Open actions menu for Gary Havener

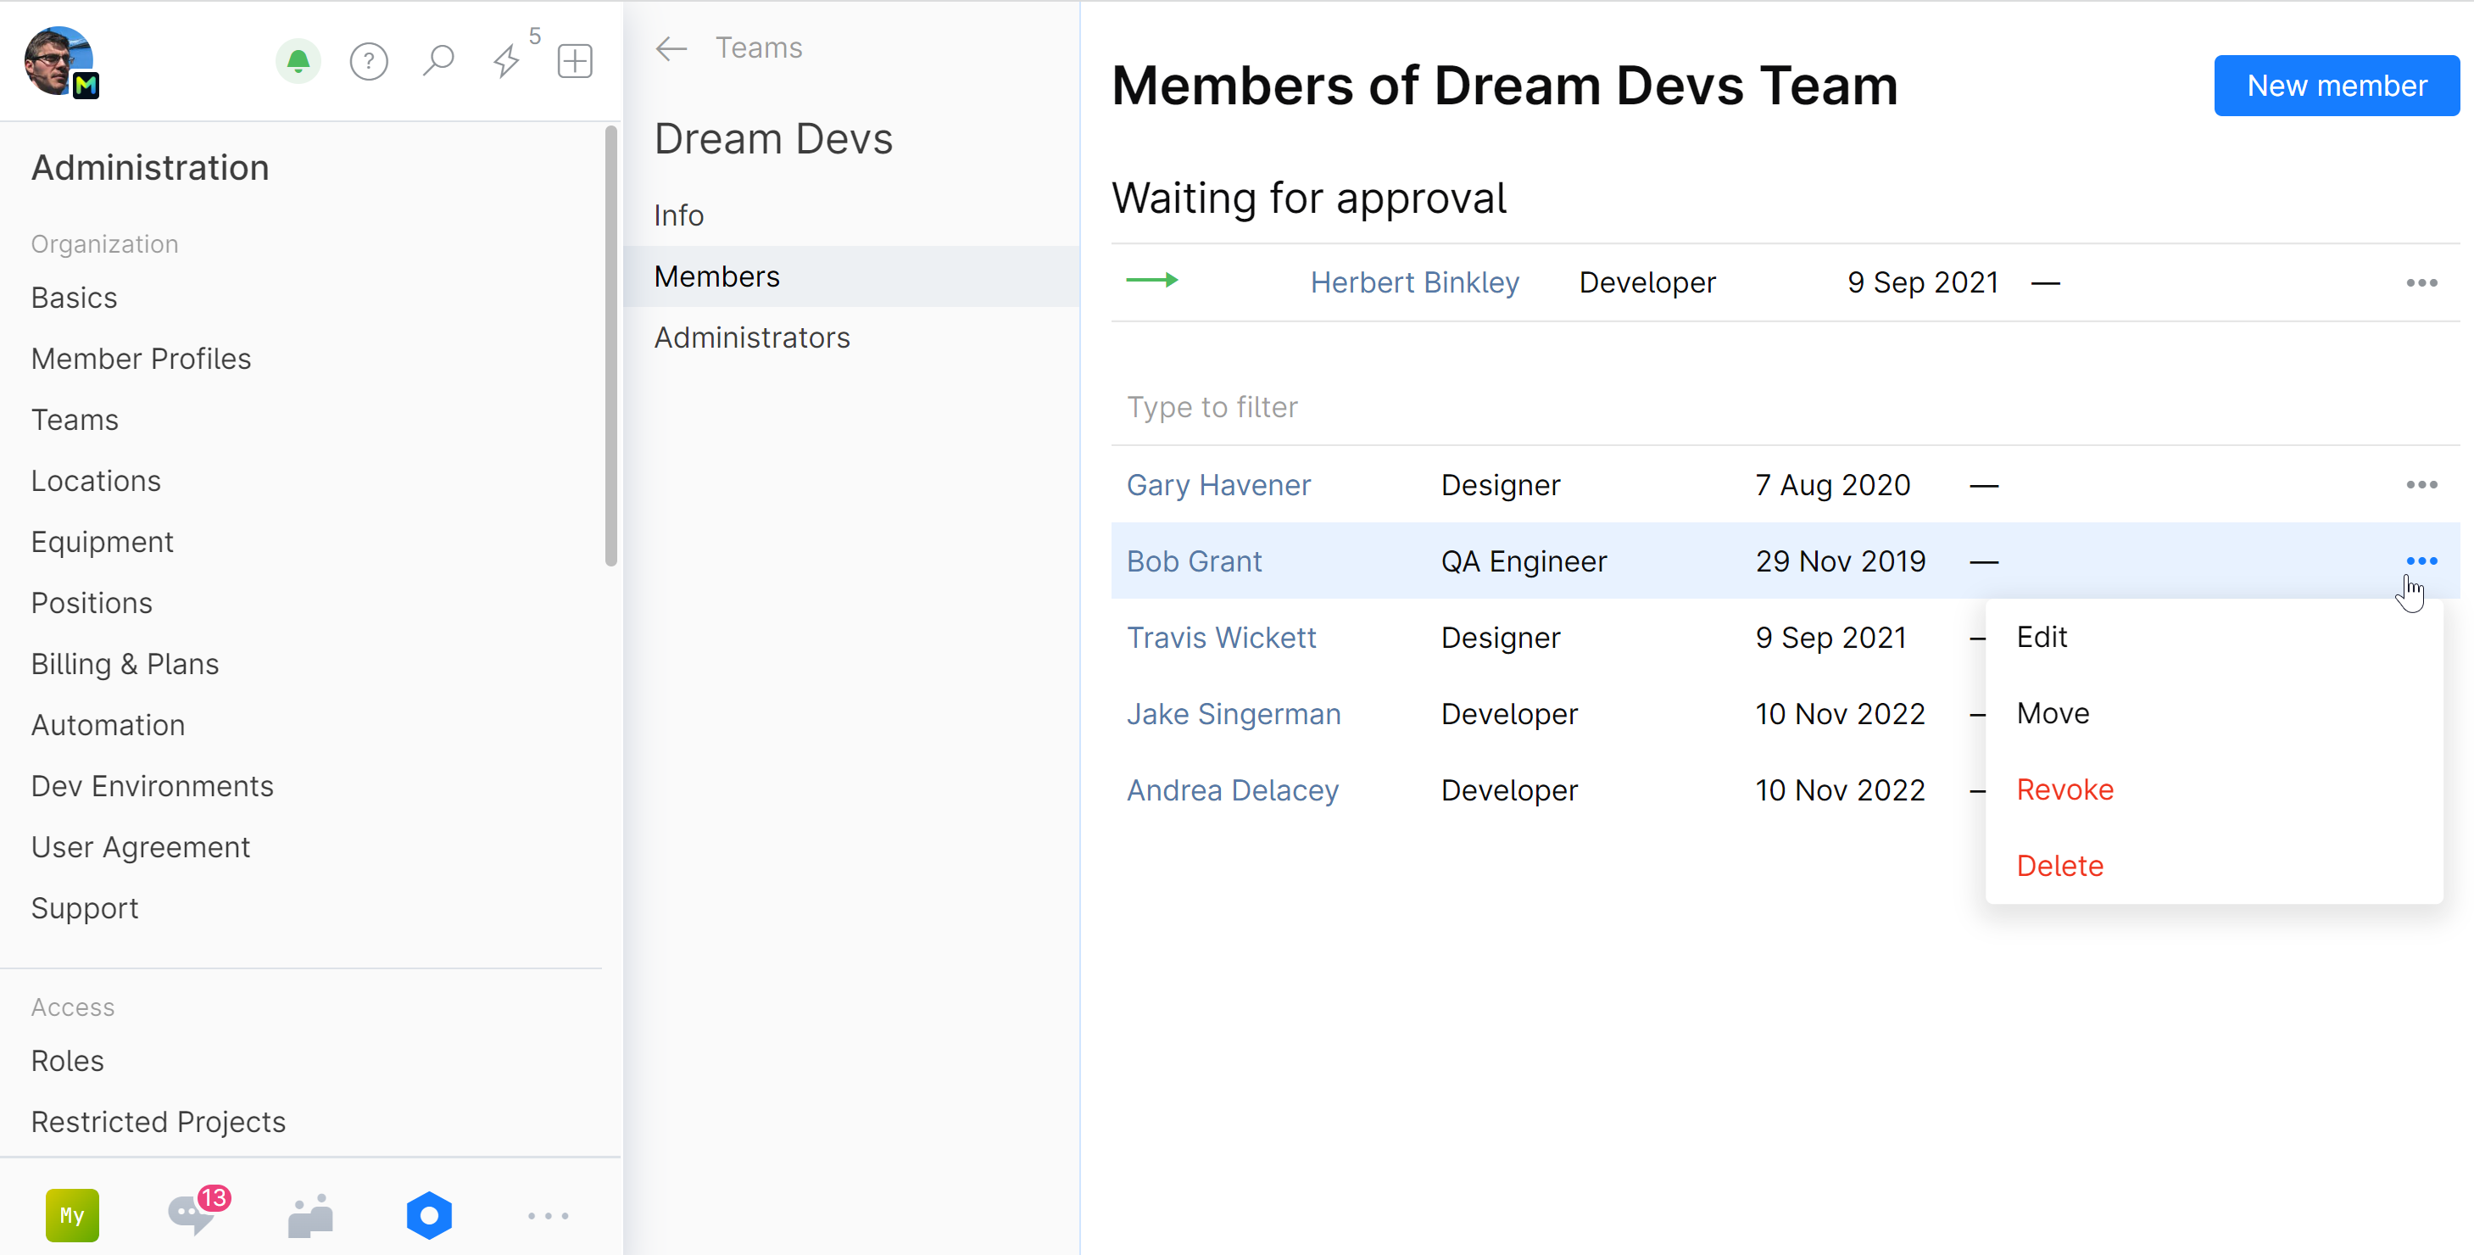tap(2422, 484)
